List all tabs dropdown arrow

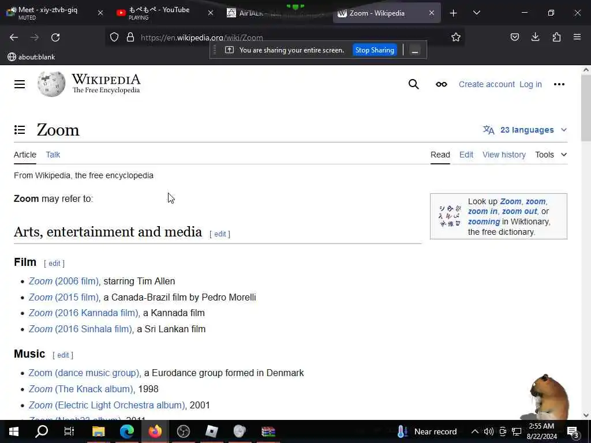coord(476,13)
